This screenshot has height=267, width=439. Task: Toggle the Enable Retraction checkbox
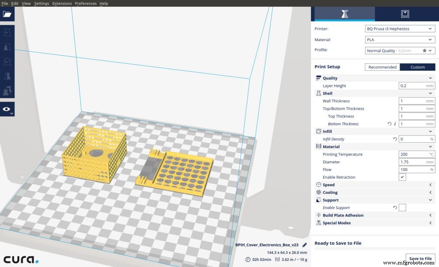tap(402, 177)
